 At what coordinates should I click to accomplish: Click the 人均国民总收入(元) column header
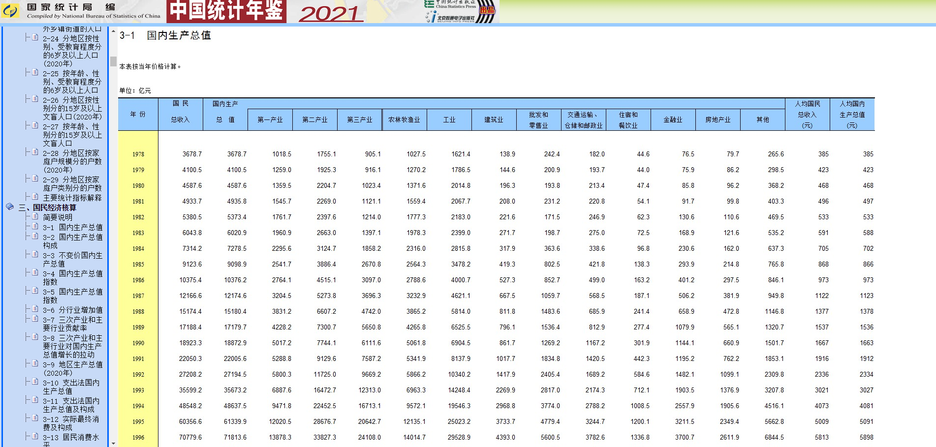point(808,114)
